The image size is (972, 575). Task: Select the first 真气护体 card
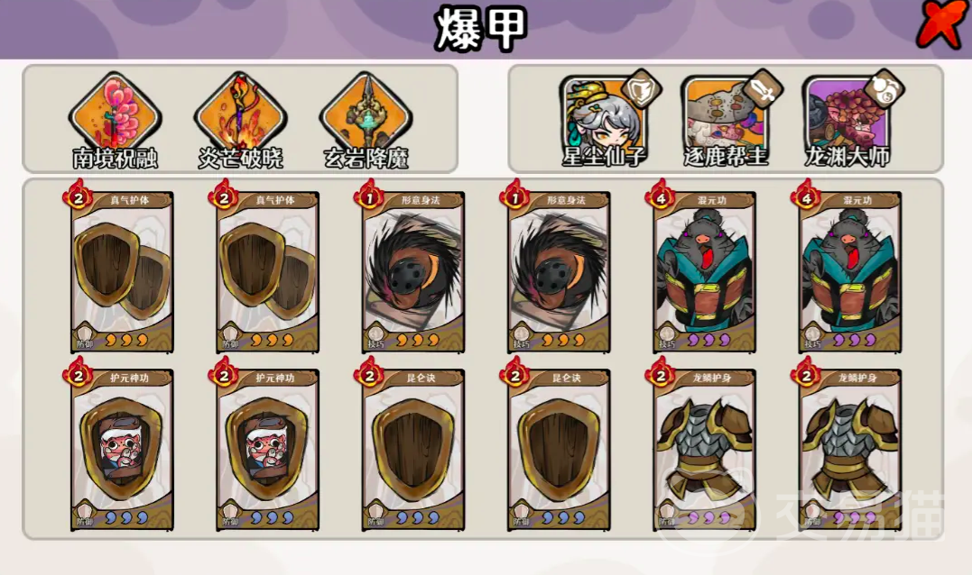coord(122,271)
